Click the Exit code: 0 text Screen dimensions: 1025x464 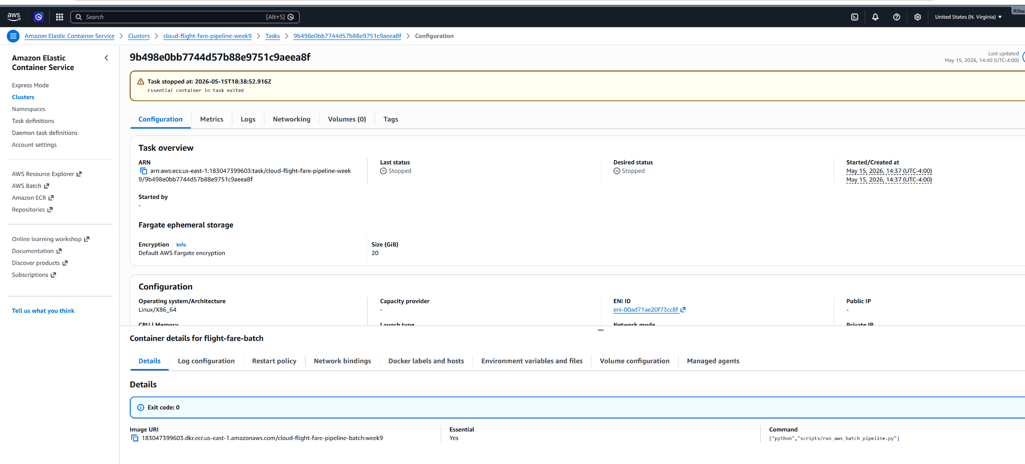tap(164, 407)
